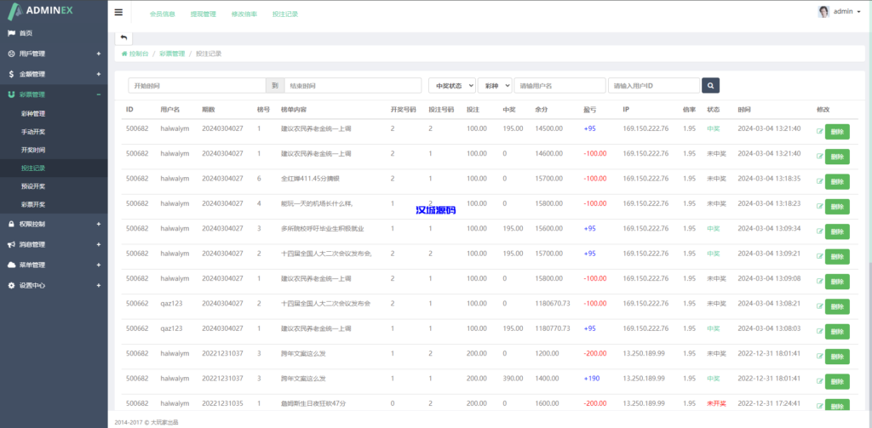Focus the 请输用户名 username field
This screenshot has width=872, height=428.
559,86
